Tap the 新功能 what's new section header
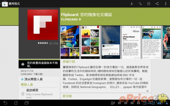The height and width of the screenshot is (106, 170). coord(67,96)
